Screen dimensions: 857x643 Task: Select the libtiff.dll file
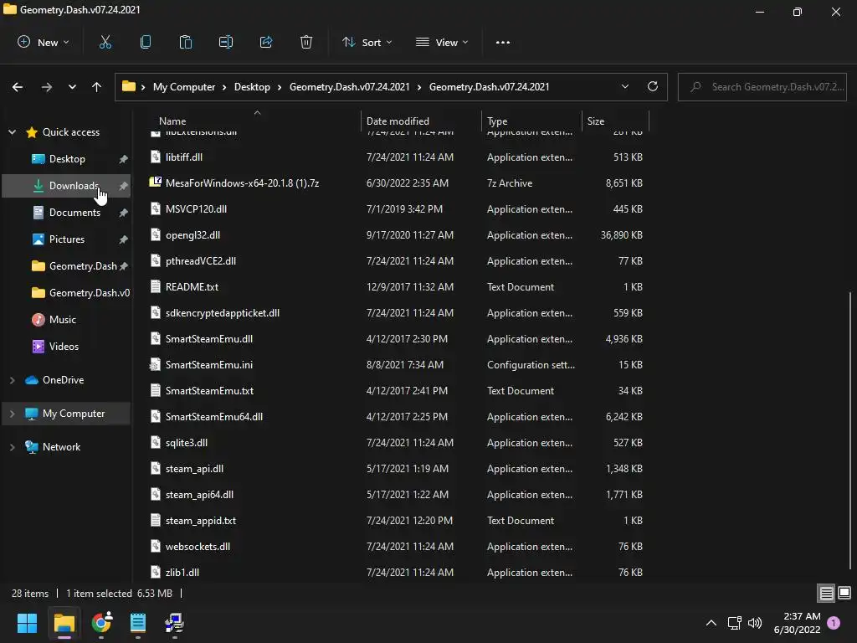[398, 157]
